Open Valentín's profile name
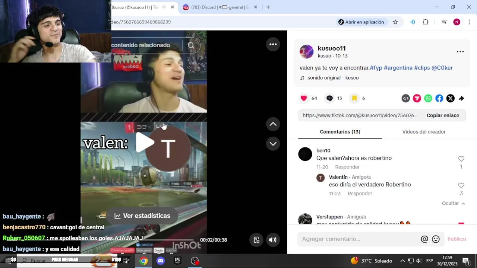Image resolution: width=477 pixels, height=268 pixels. pos(338,177)
